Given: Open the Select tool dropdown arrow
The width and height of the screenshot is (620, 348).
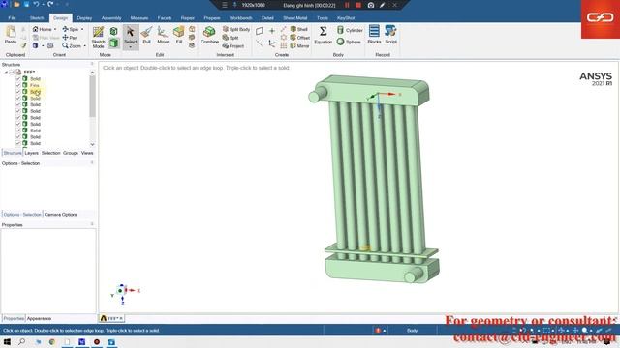Looking at the screenshot, I should pyautogui.click(x=130, y=47).
